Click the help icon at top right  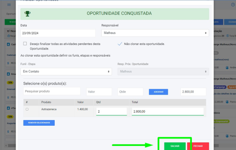(233, 5)
